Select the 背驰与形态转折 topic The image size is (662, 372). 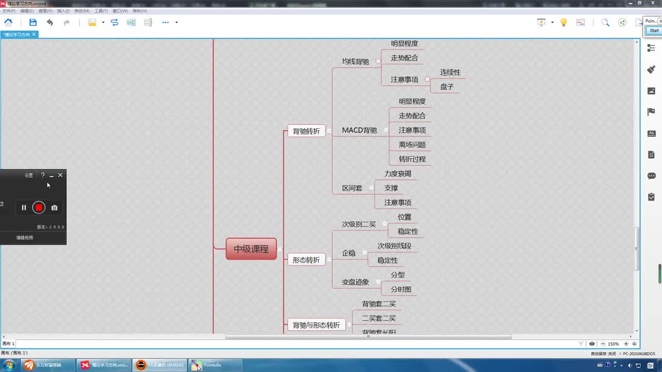317,325
